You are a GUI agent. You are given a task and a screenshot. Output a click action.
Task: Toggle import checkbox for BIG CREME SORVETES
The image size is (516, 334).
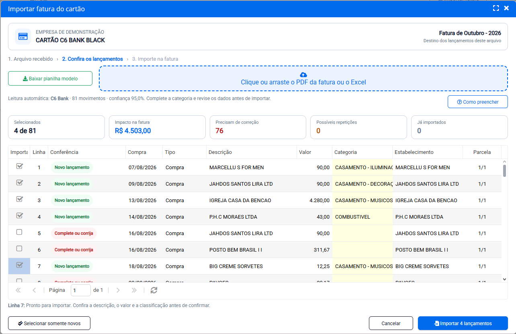click(x=19, y=265)
